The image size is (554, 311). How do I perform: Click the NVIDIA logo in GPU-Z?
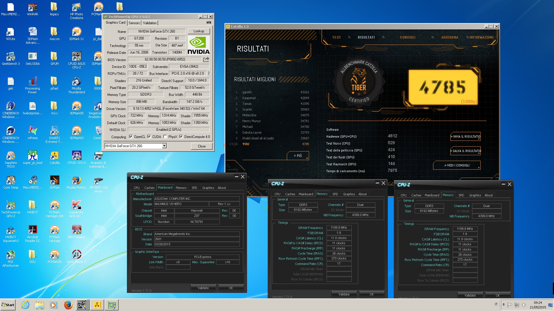coord(199,45)
